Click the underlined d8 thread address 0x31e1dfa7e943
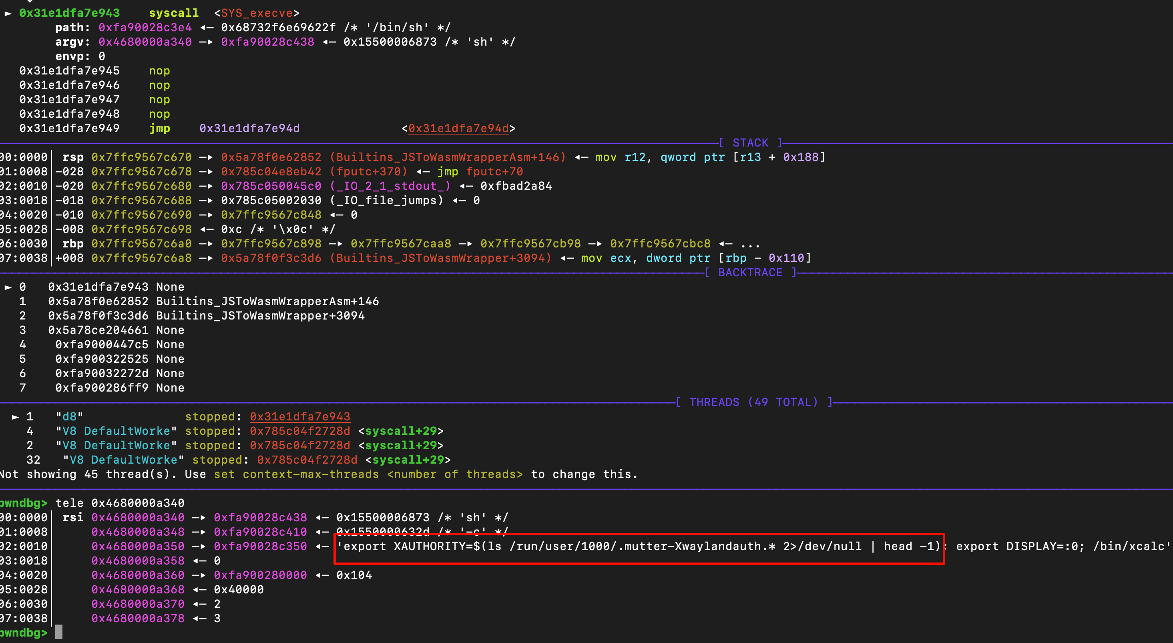The image size is (1173, 643). (x=299, y=417)
